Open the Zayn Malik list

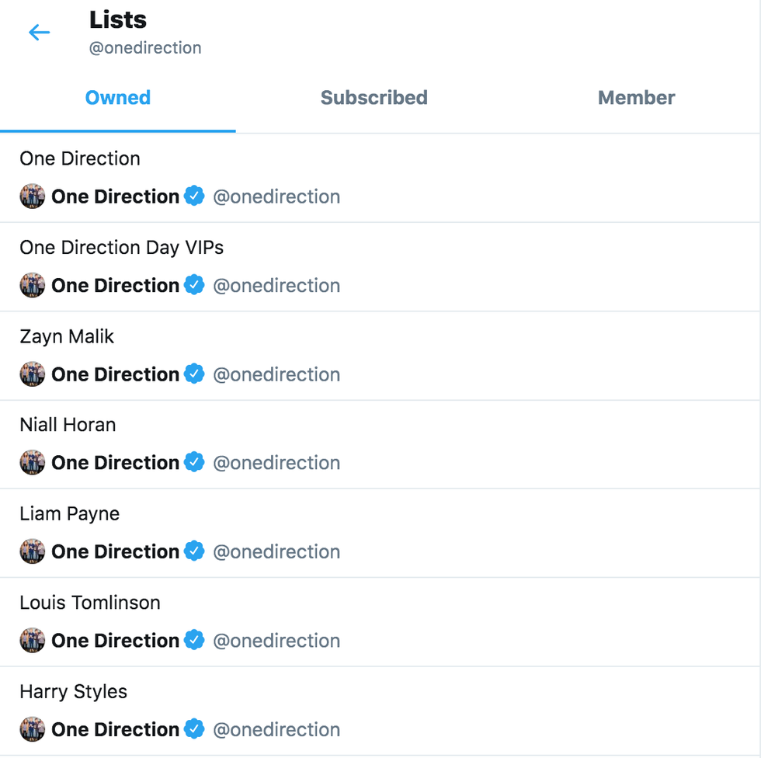67,336
